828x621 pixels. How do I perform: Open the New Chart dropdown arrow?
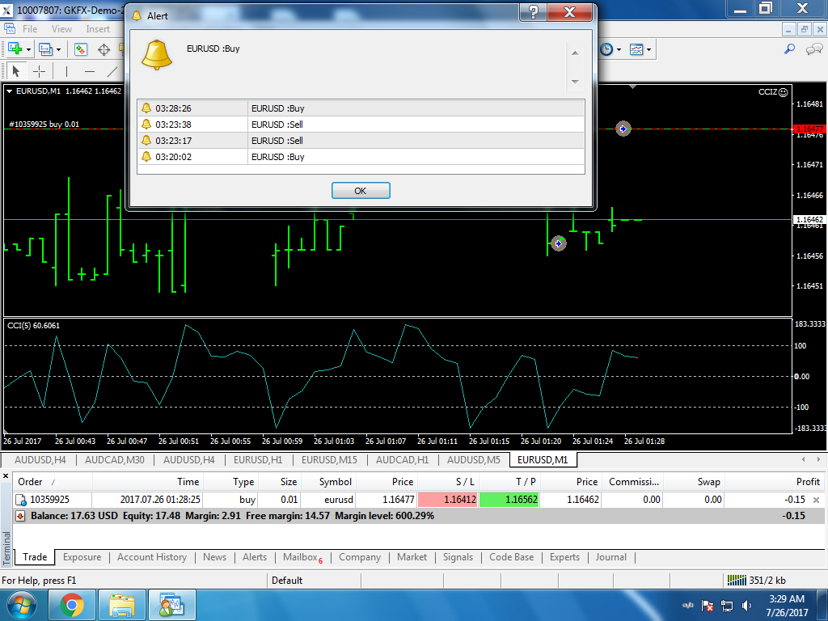tap(28, 50)
